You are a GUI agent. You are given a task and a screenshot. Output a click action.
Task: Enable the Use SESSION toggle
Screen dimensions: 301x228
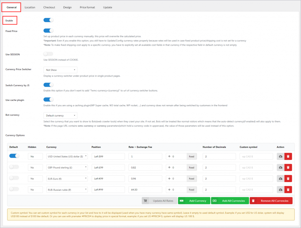[49, 54]
